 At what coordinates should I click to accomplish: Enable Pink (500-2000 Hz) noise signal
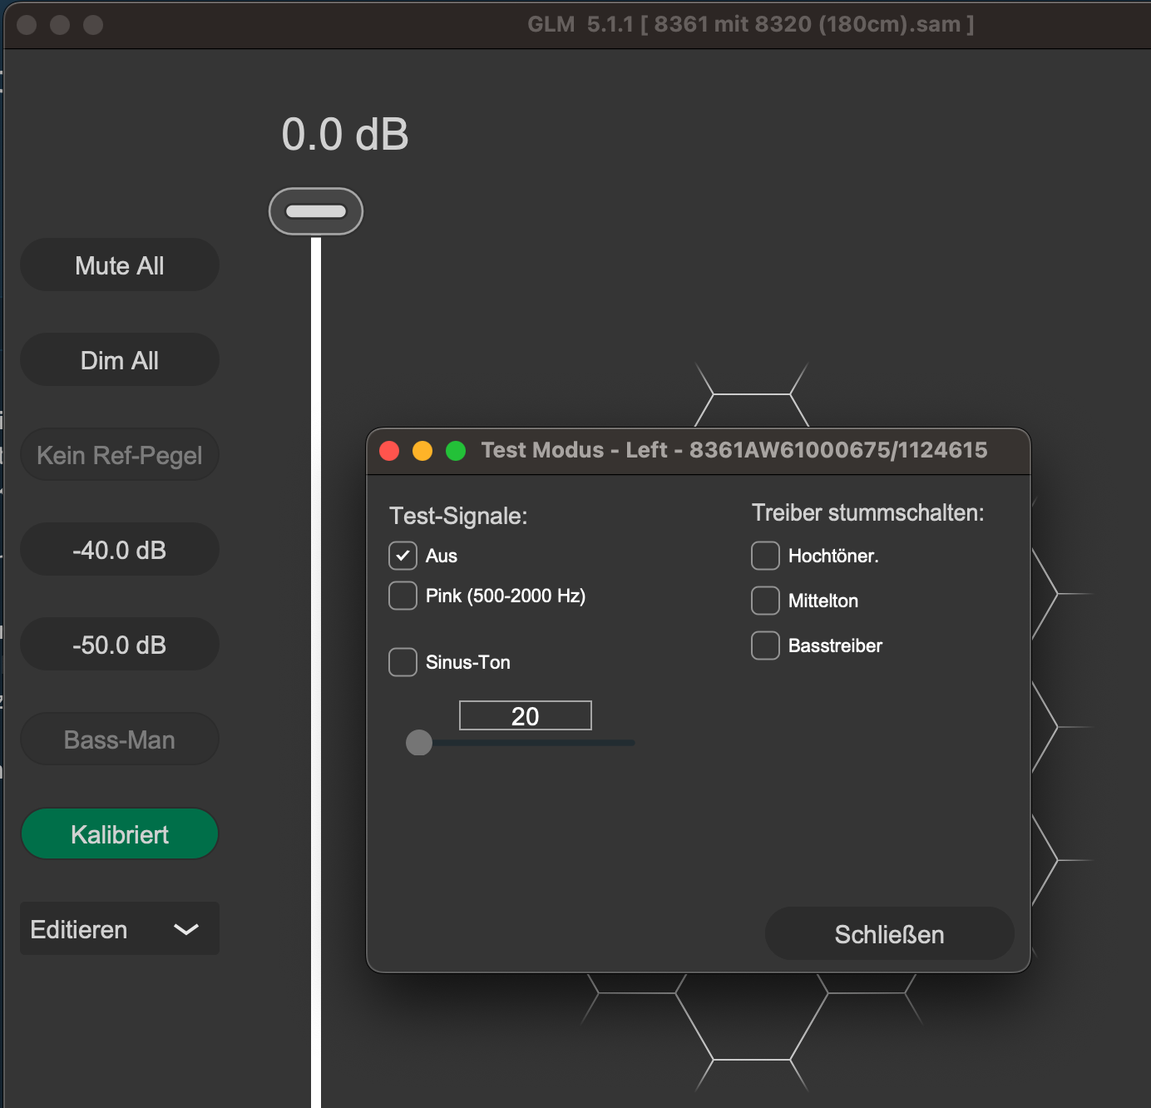click(403, 596)
